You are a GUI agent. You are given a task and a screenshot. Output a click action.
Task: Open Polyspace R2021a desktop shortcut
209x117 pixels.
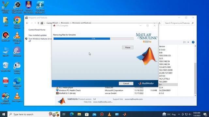[6, 7]
